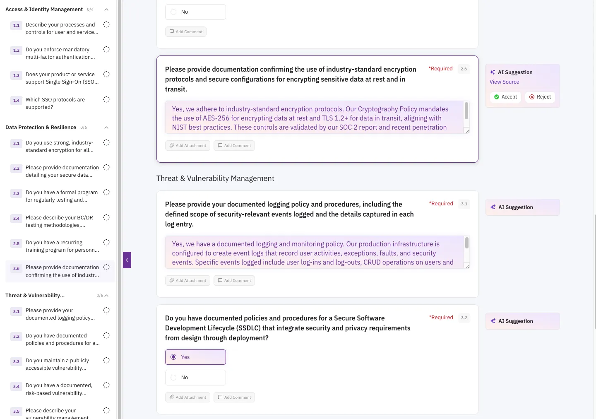Click the sparkle icon on 3.1 AI Suggestion
This screenshot has height=419, width=596.
tap(493, 207)
